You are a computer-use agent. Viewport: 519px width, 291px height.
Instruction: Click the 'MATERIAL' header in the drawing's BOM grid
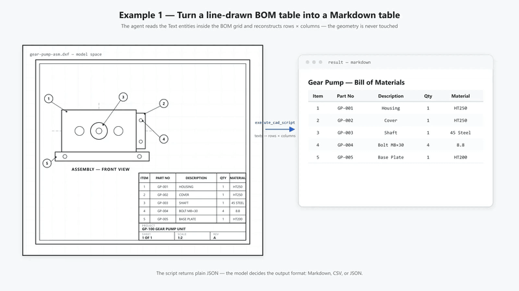click(237, 178)
